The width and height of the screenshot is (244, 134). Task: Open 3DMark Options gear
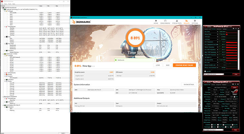pyautogui.click(x=195, y=22)
